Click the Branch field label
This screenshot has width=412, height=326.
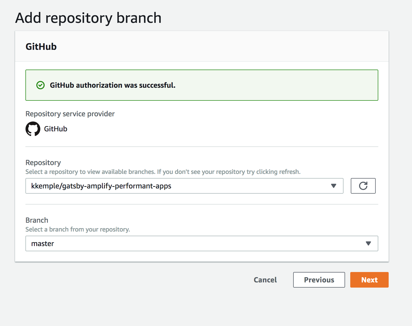(x=37, y=220)
